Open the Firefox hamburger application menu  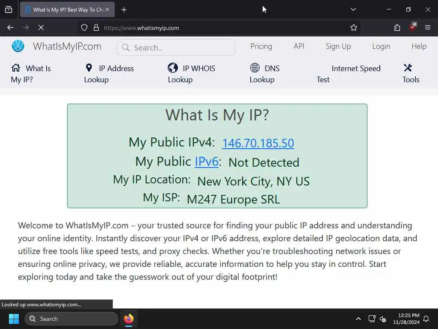(x=428, y=27)
